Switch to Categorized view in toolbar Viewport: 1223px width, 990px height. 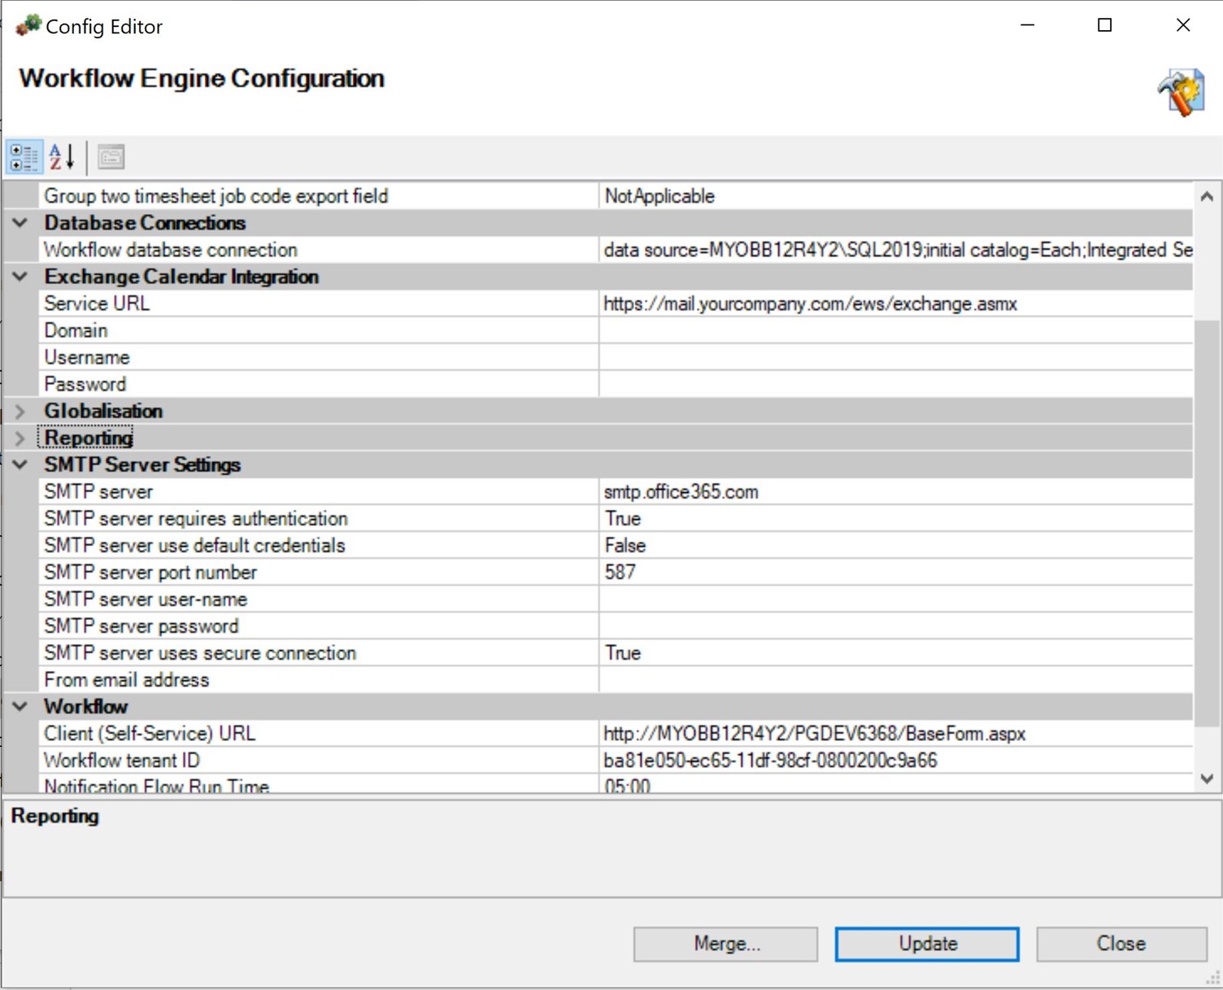click(24, 157)
